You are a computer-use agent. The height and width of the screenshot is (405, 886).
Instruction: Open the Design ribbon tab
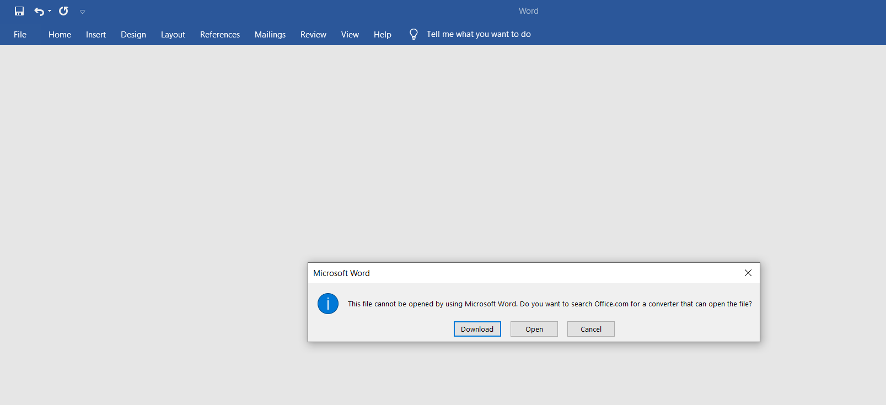point(133,34)
